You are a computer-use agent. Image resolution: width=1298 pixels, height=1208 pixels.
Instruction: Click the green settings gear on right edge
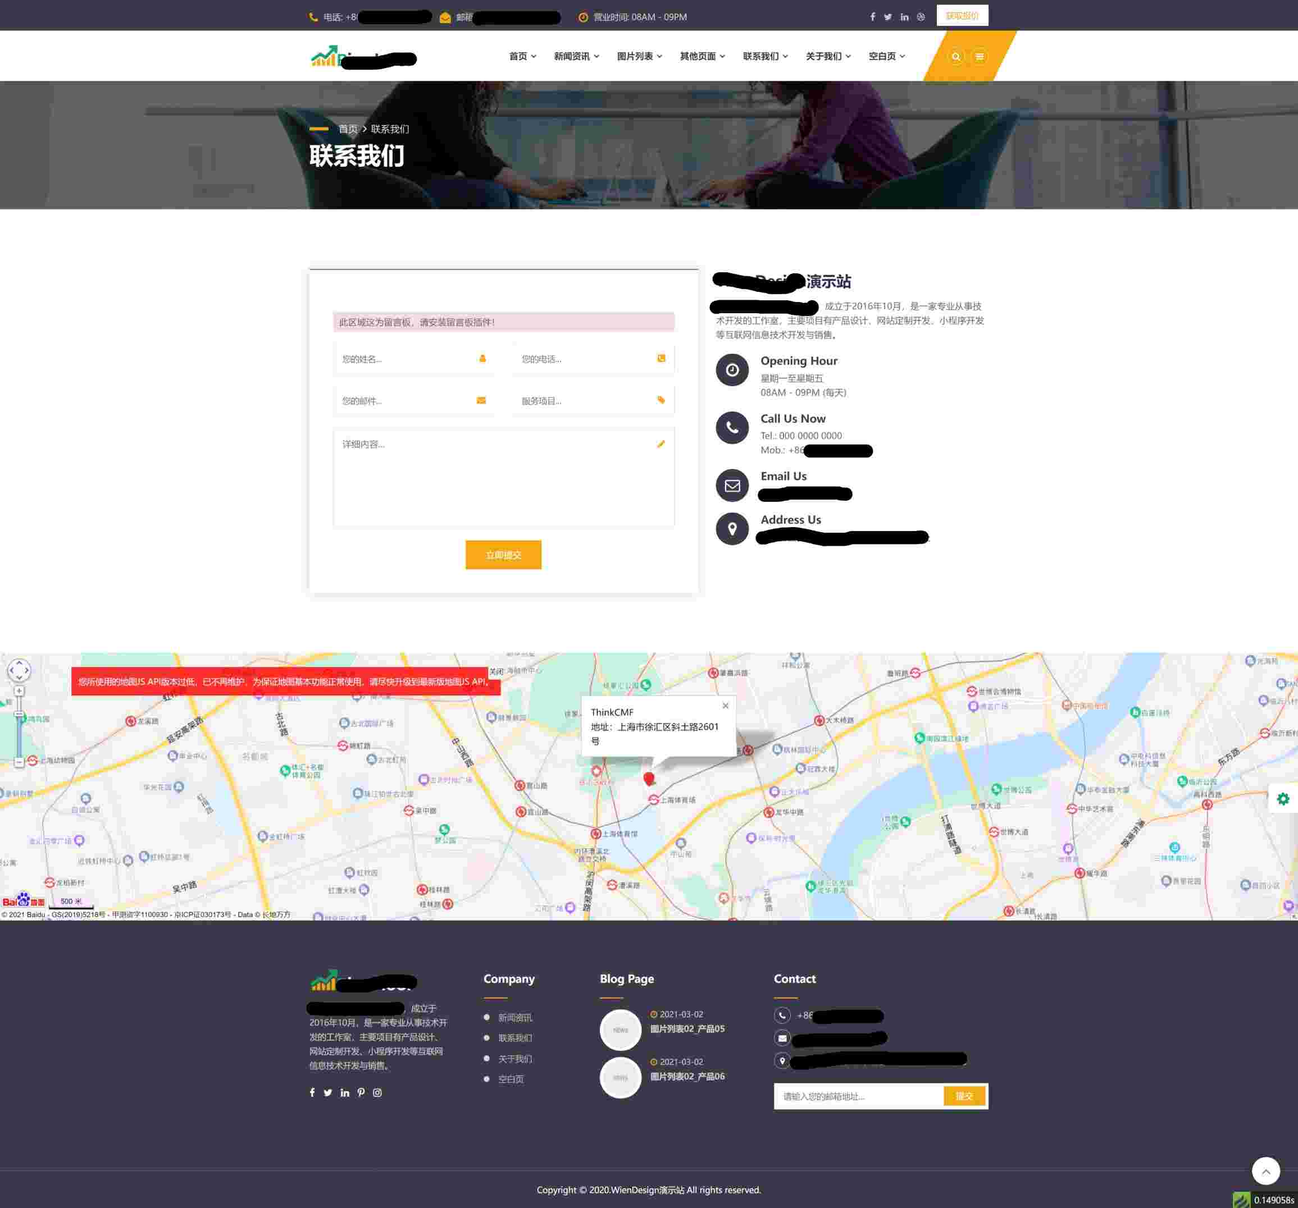click(1282, 799)
